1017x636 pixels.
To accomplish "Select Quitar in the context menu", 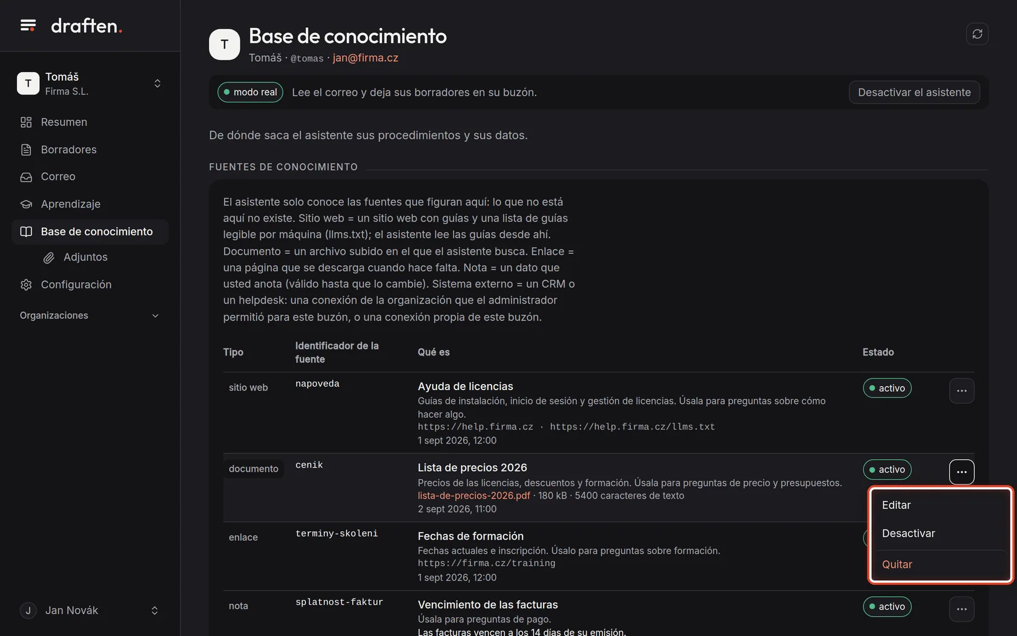I will pos(940,565).
